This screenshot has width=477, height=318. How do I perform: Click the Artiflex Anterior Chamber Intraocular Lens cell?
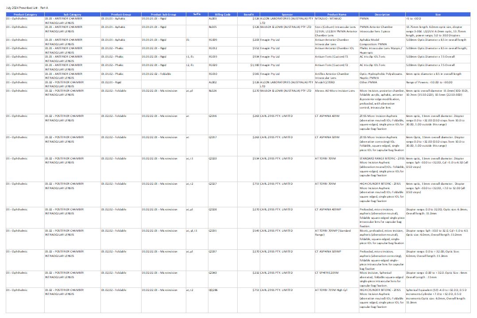pyautogui.click(x=337, y=76)
